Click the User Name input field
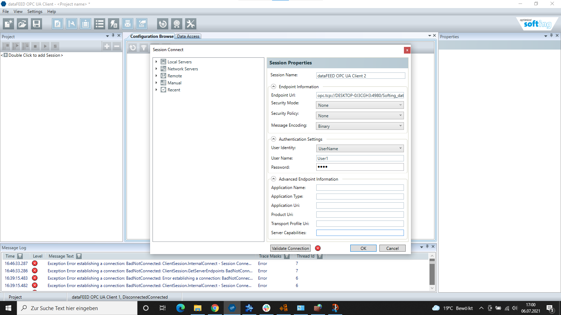 [360, 158]
